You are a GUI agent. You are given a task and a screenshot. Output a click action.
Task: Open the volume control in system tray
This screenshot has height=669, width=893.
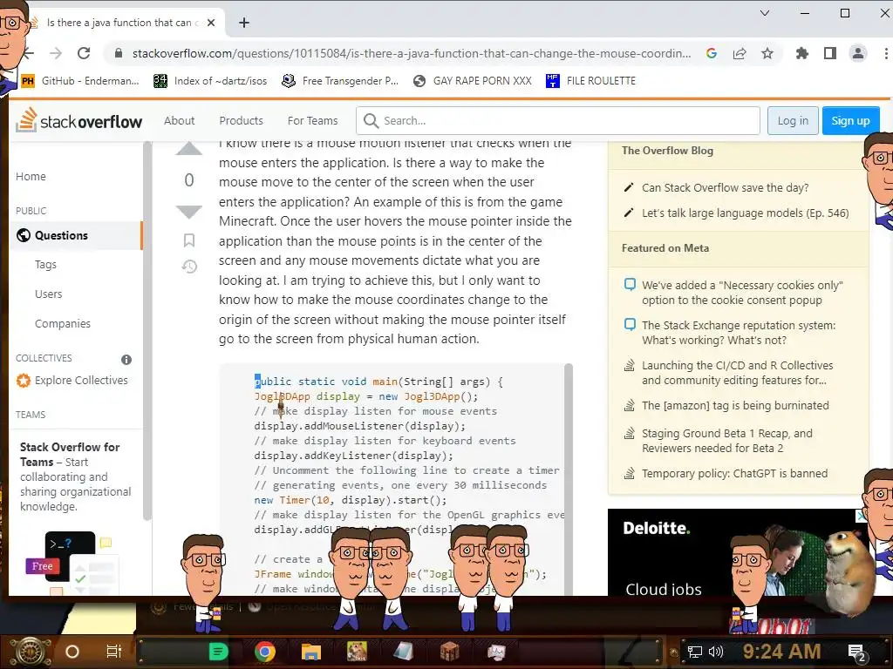(x=715, y=652)
